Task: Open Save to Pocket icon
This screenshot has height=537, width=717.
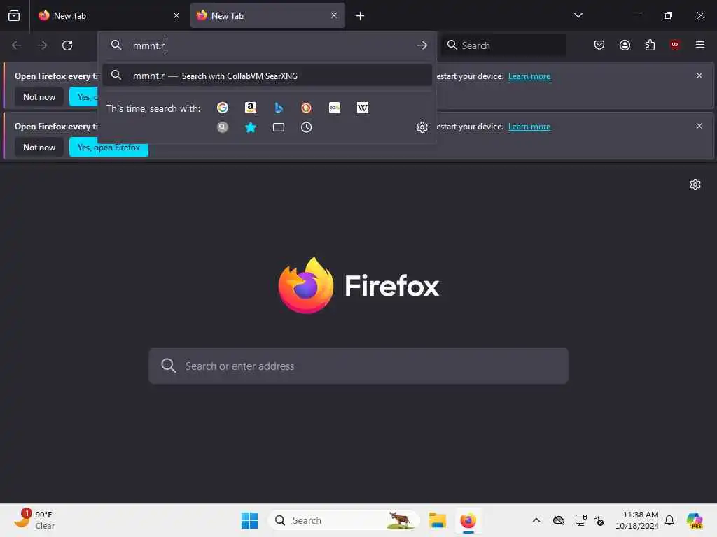Action: click(x=599, y=45)
